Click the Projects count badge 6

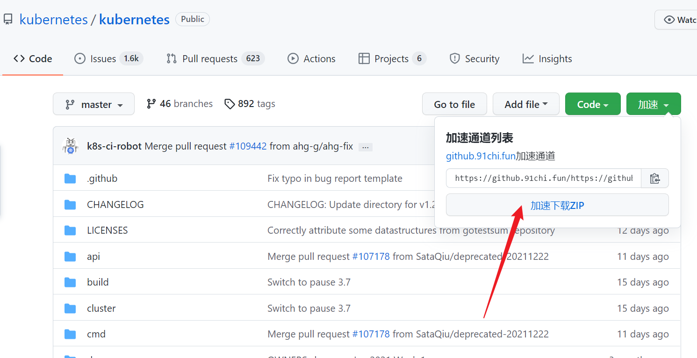pos(419,58)
